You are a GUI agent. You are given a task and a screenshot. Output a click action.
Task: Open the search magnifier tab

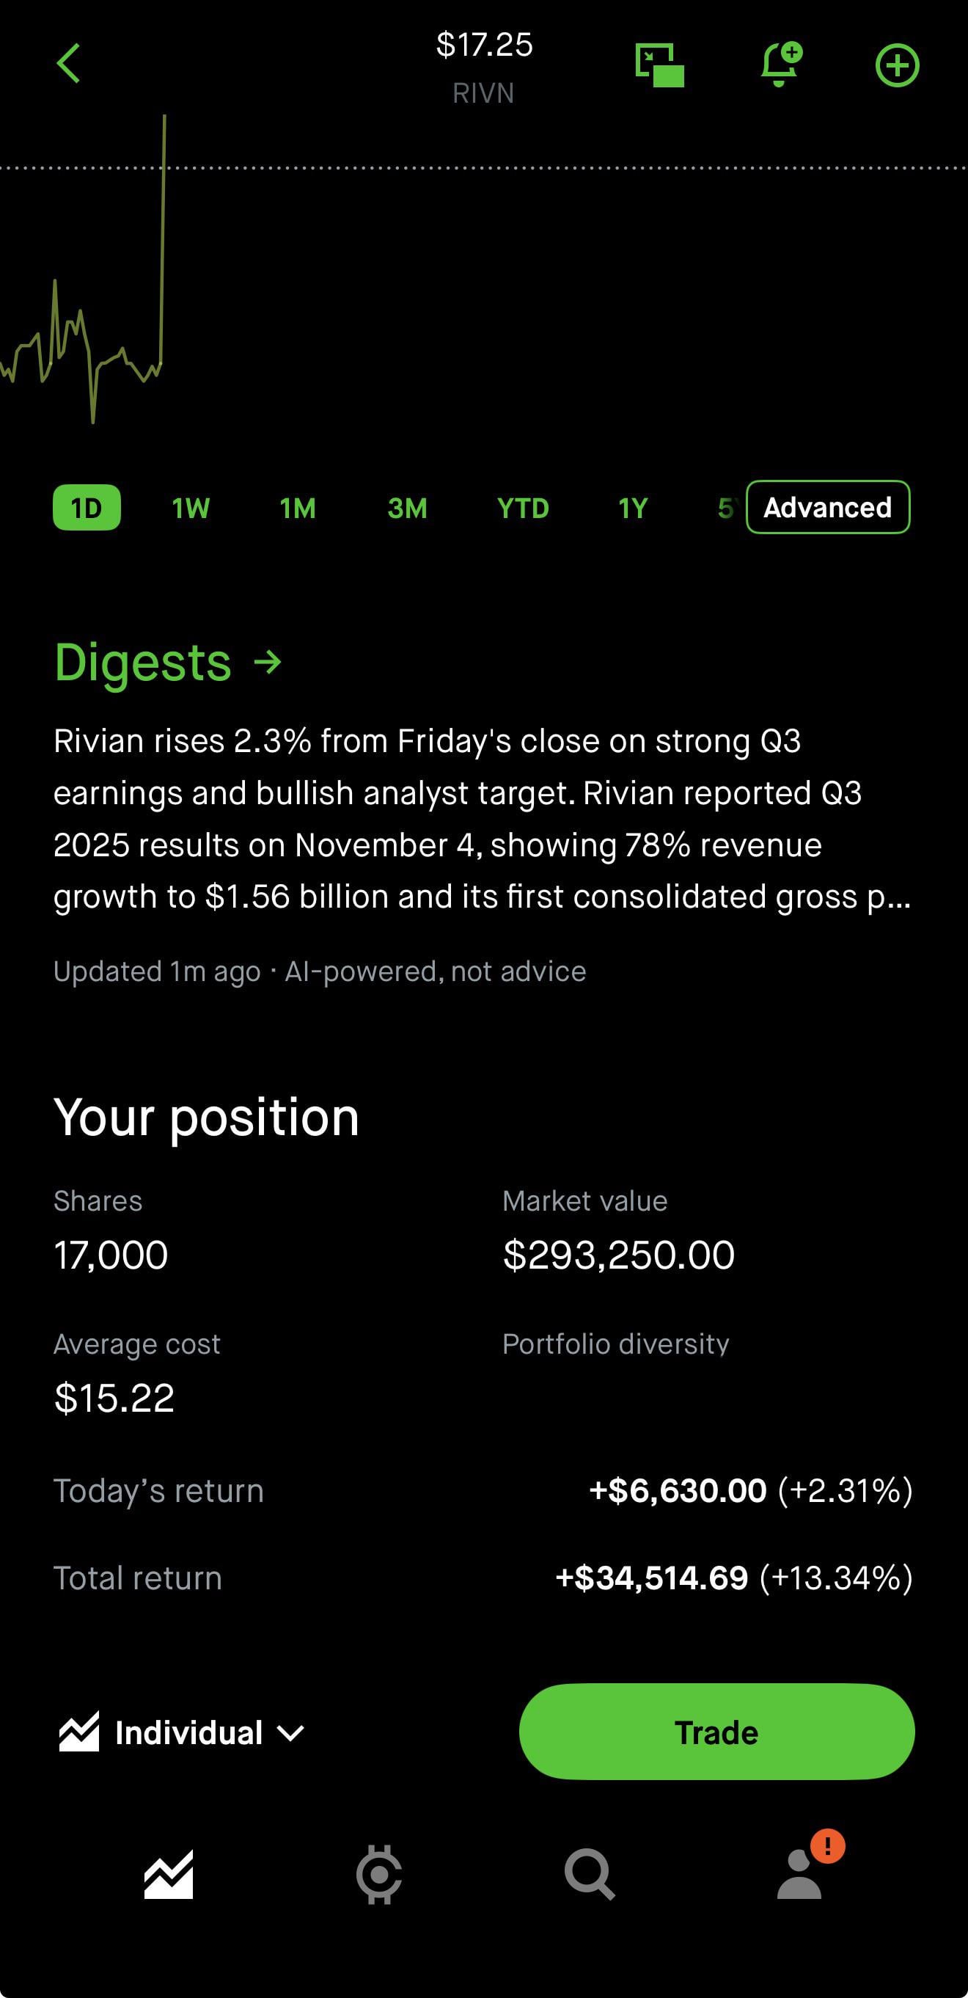click(x=590, y=1875)
